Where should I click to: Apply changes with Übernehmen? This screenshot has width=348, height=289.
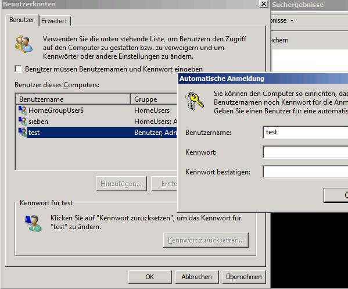pyautogui.click(x=244, y=277)
